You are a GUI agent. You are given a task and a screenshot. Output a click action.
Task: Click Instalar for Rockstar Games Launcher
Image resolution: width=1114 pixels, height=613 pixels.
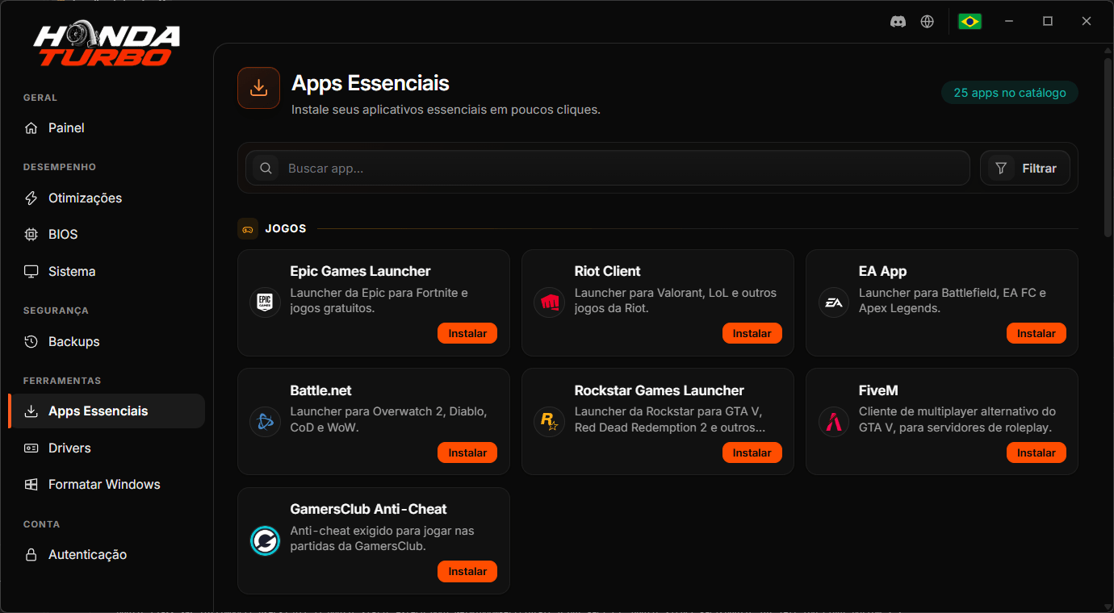point(752,452)
